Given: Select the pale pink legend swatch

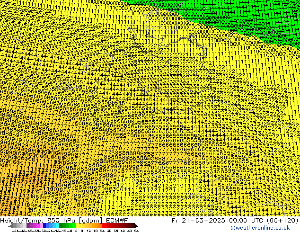Looking at the screenshot, I should point(41,225).
